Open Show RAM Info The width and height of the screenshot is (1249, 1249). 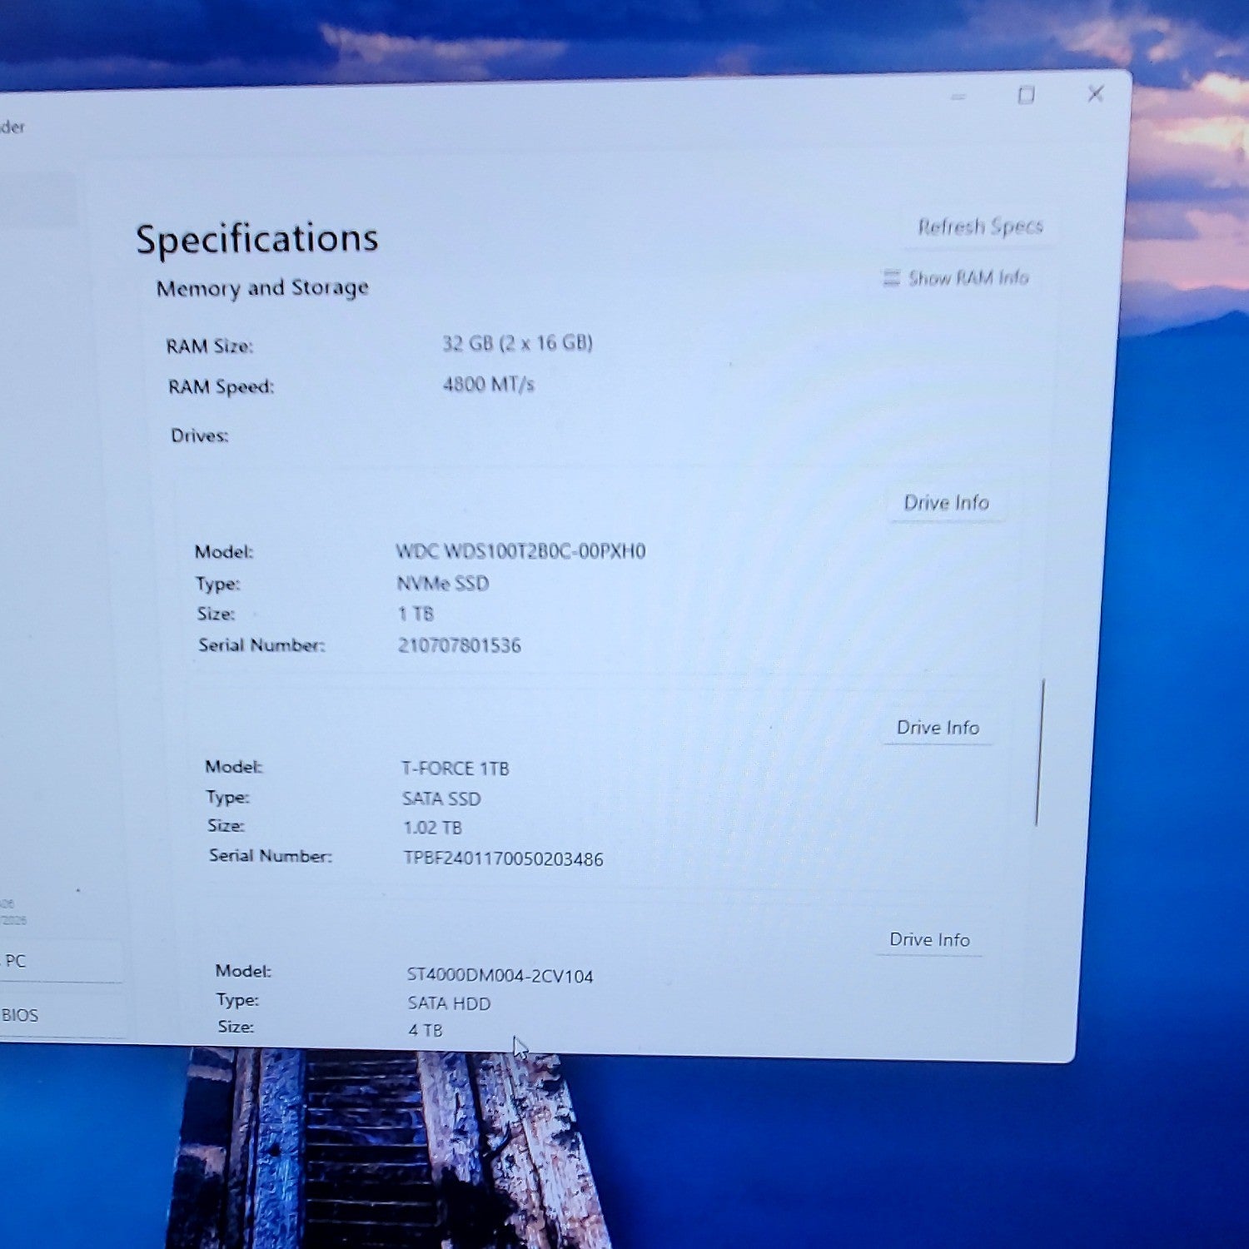click(x=957, y=277)
